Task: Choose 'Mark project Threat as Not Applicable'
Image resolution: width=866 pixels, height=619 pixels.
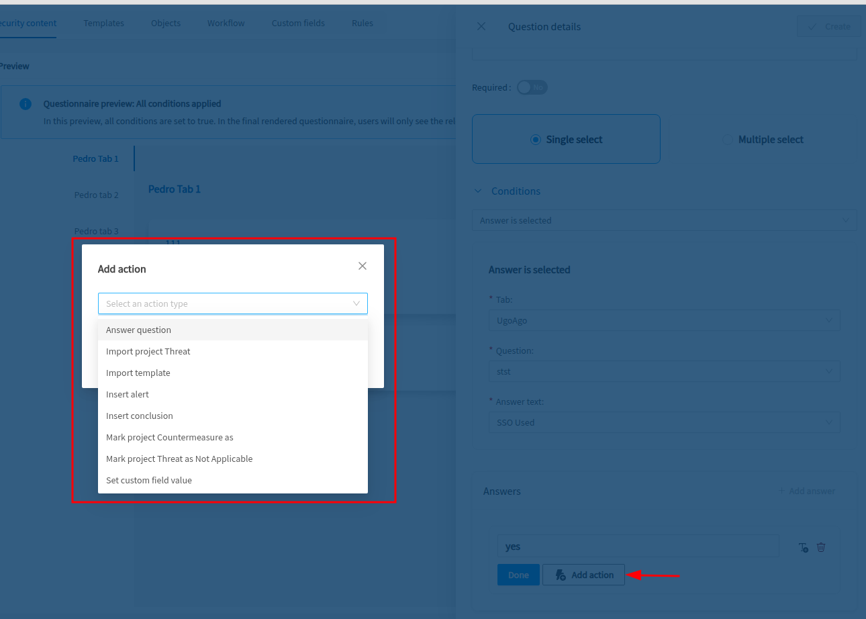Action: tap(233, 459)
